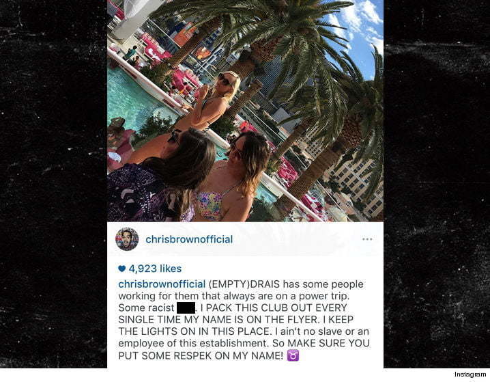Click the purple Taurus emoji in caption
The image size is (490, 382).
[x=293, y=355]
